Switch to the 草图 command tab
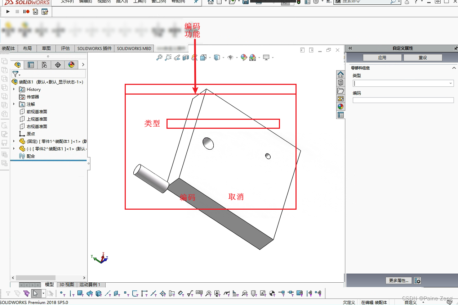The image size is (458, 305). coord(46,49)
